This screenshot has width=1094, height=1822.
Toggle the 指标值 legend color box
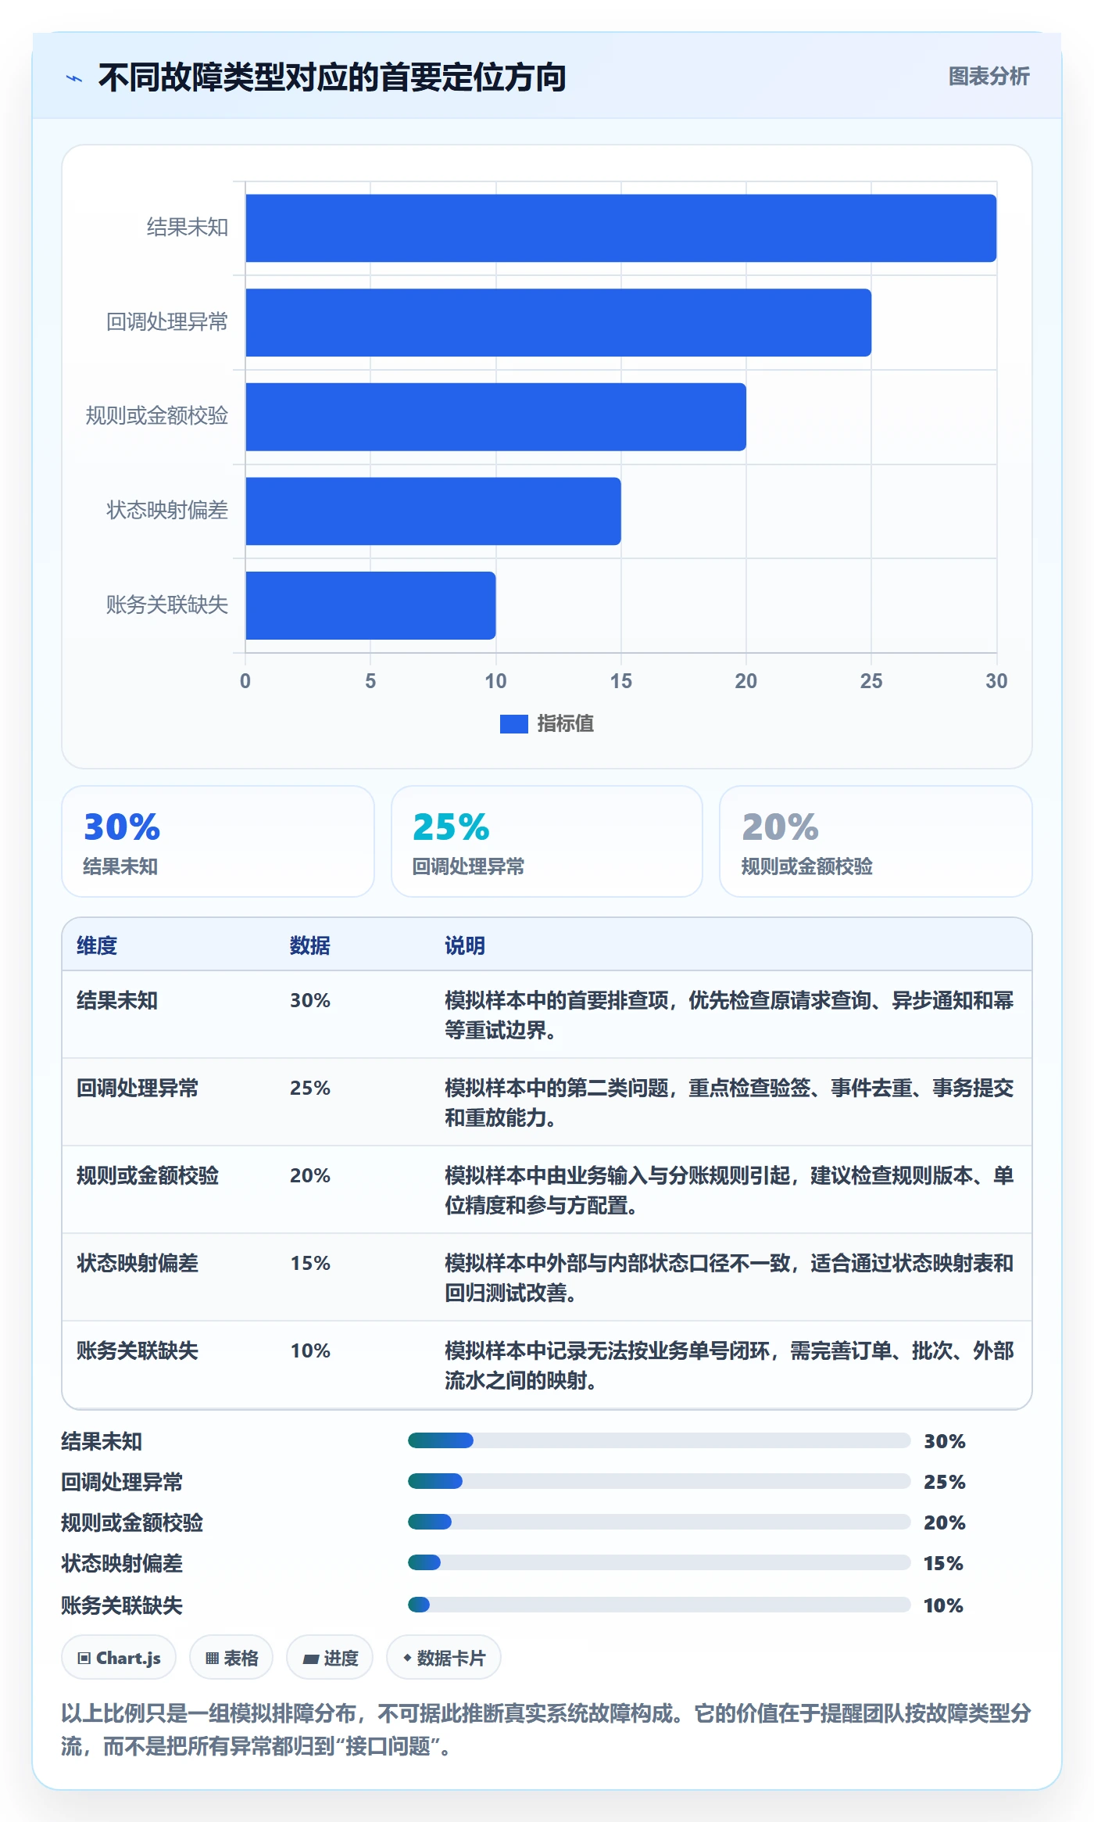[513, 724]
